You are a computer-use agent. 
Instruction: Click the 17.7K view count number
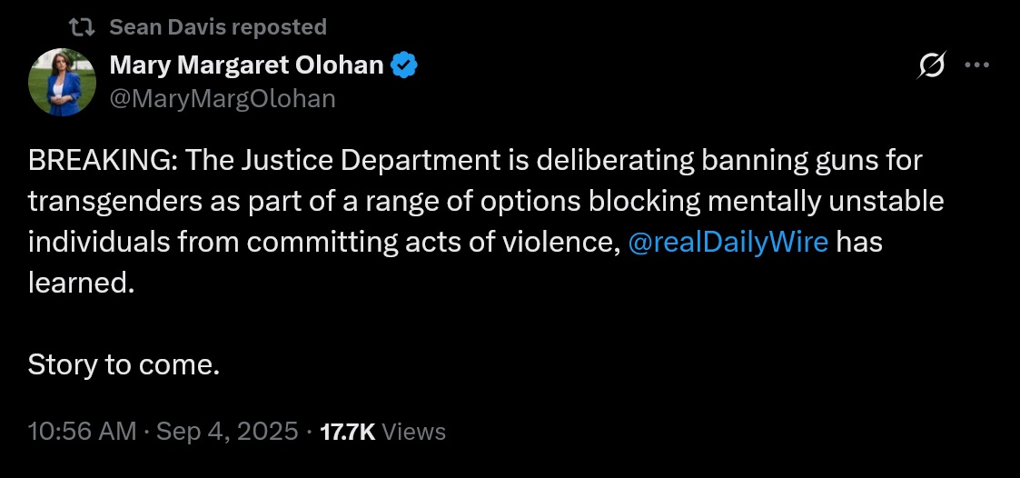pyautogui.click(x=348, y=432)
